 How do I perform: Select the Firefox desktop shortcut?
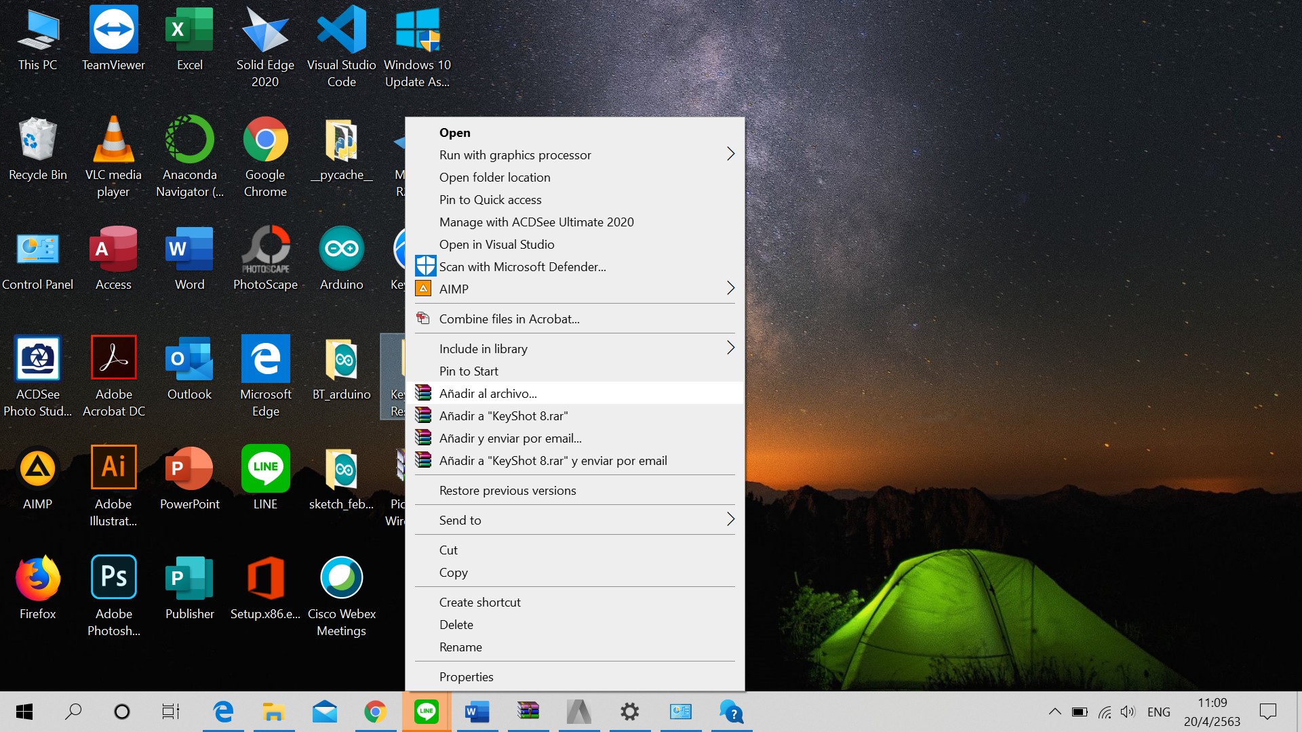38,588
